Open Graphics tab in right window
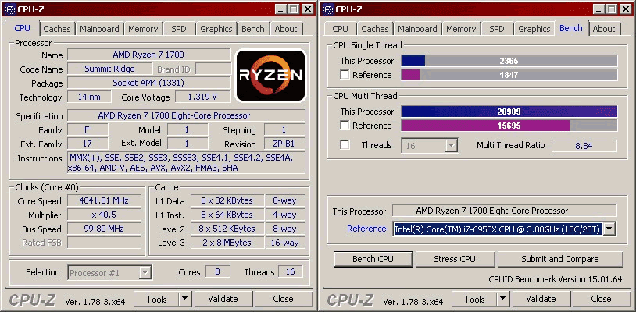Image resolution: width=636 pixels, height=312 pixels. pos(534,29)
